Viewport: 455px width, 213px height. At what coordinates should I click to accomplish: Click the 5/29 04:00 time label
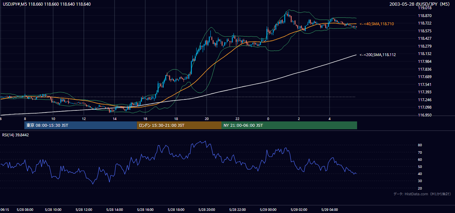329,210
